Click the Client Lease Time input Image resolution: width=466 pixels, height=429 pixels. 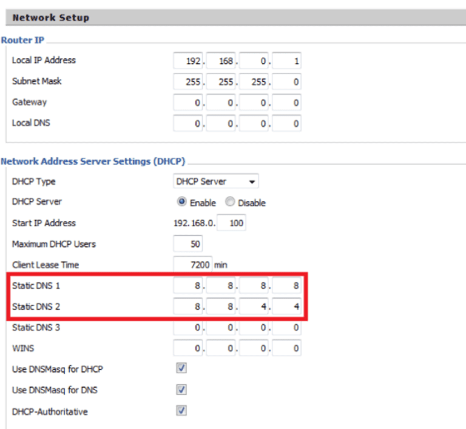(x=192, y=265)
